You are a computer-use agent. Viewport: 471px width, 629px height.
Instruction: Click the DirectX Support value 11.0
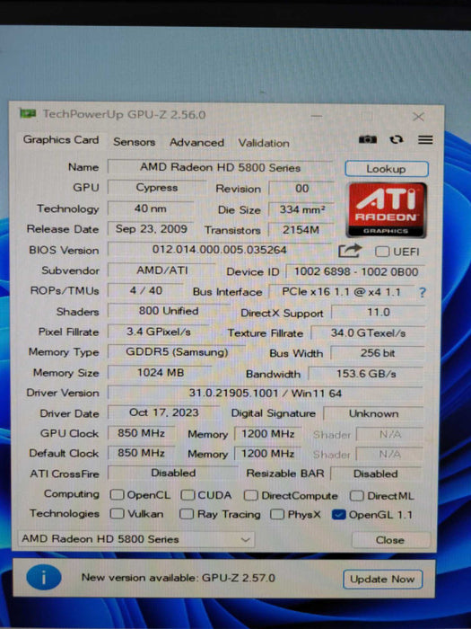tap(379, 312)
